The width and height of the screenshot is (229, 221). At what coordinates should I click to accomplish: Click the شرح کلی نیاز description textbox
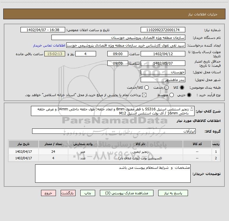(113, 111)
